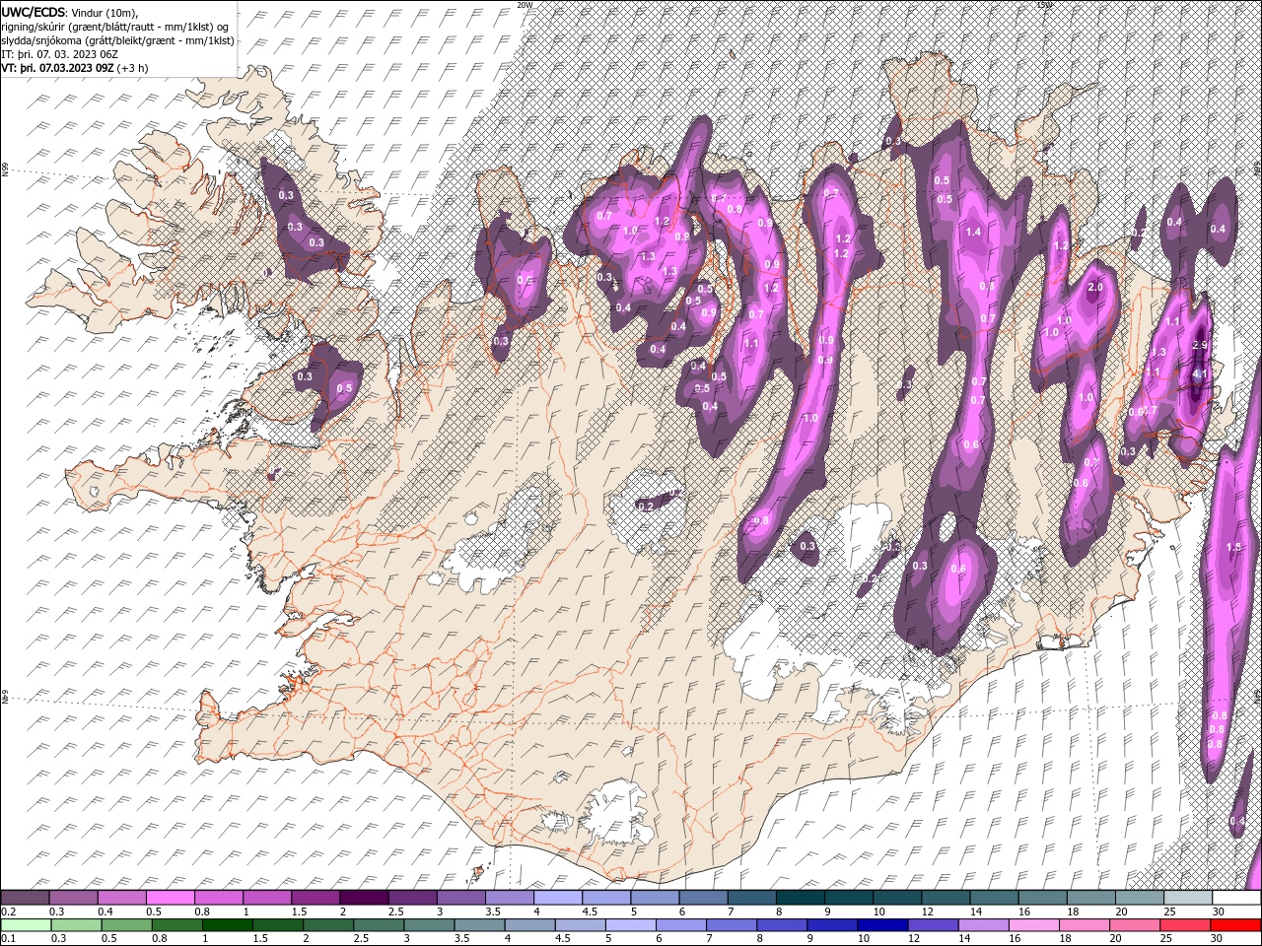
Task: Select the lower legend swatch starting at 5
Action: click(630, 924)
